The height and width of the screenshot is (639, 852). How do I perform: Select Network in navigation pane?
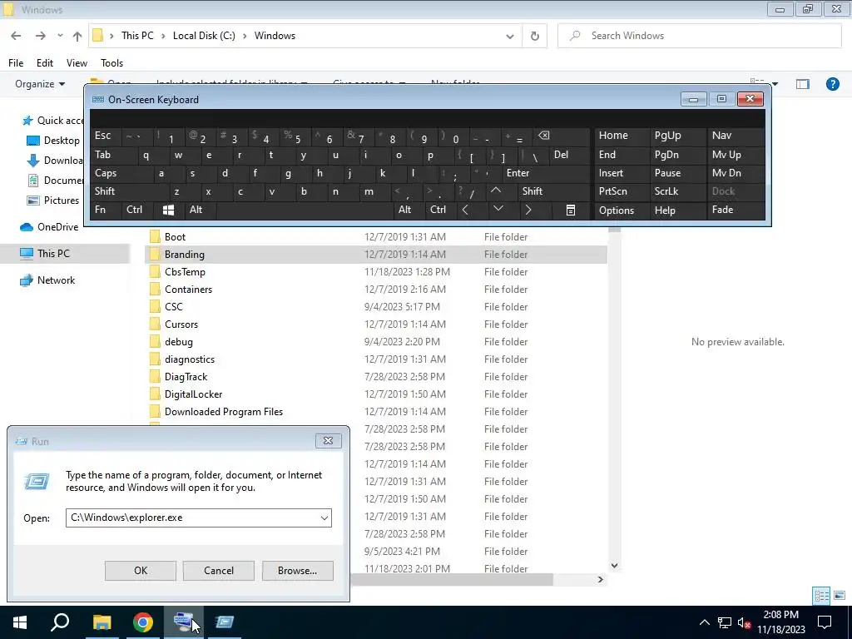[x=56, y=280]
